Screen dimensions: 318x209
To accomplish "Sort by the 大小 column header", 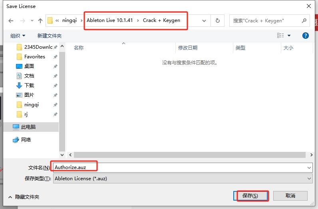I will tap(288, 48).
